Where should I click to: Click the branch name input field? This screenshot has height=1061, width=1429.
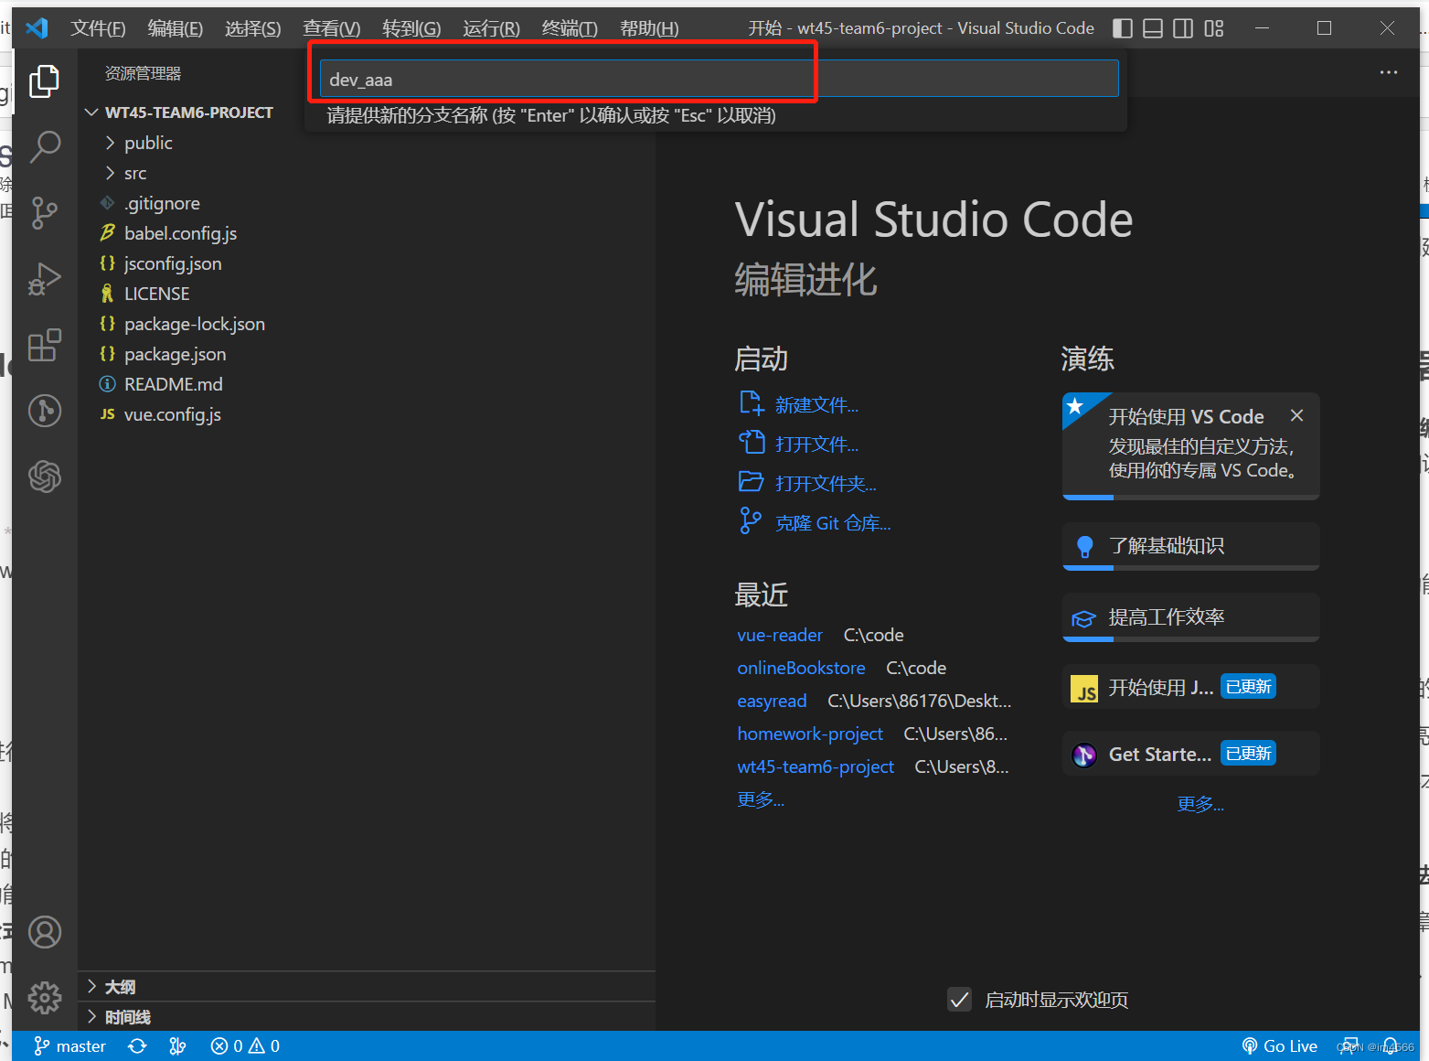pyautogui.click(x=719, y=79)
